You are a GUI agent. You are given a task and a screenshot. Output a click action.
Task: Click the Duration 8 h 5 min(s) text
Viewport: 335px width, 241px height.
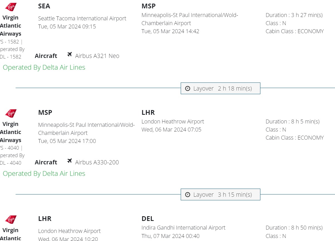pyautogui.click(x=292, y=121)
